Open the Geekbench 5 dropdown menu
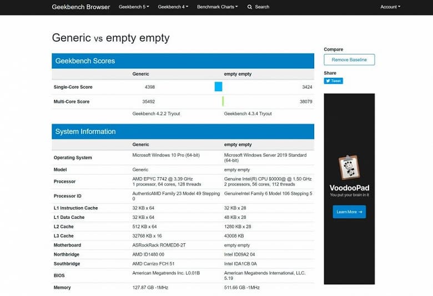The width and height of the screenshot is (433, 296). tap(134, 7)
